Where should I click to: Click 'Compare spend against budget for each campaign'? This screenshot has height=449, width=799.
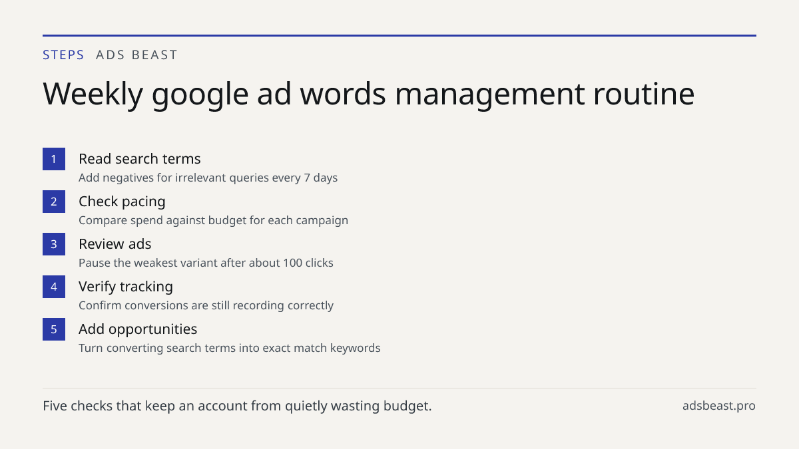click(x=213, y=221)
